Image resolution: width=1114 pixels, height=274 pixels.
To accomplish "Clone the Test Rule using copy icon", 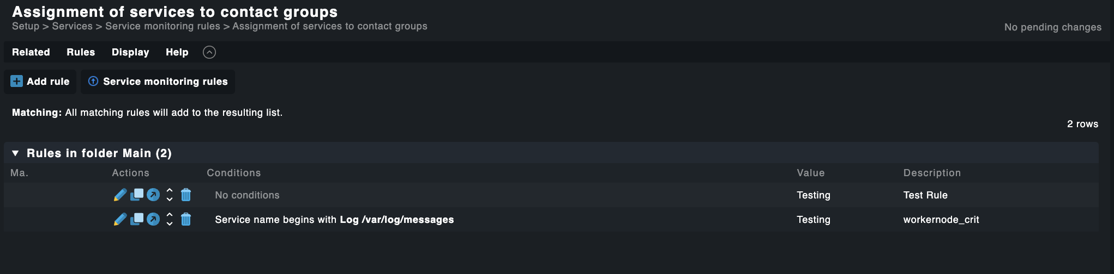I will tap(137, 195).
